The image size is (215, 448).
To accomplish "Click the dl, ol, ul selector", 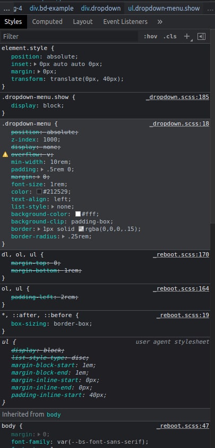I will 20,254.
